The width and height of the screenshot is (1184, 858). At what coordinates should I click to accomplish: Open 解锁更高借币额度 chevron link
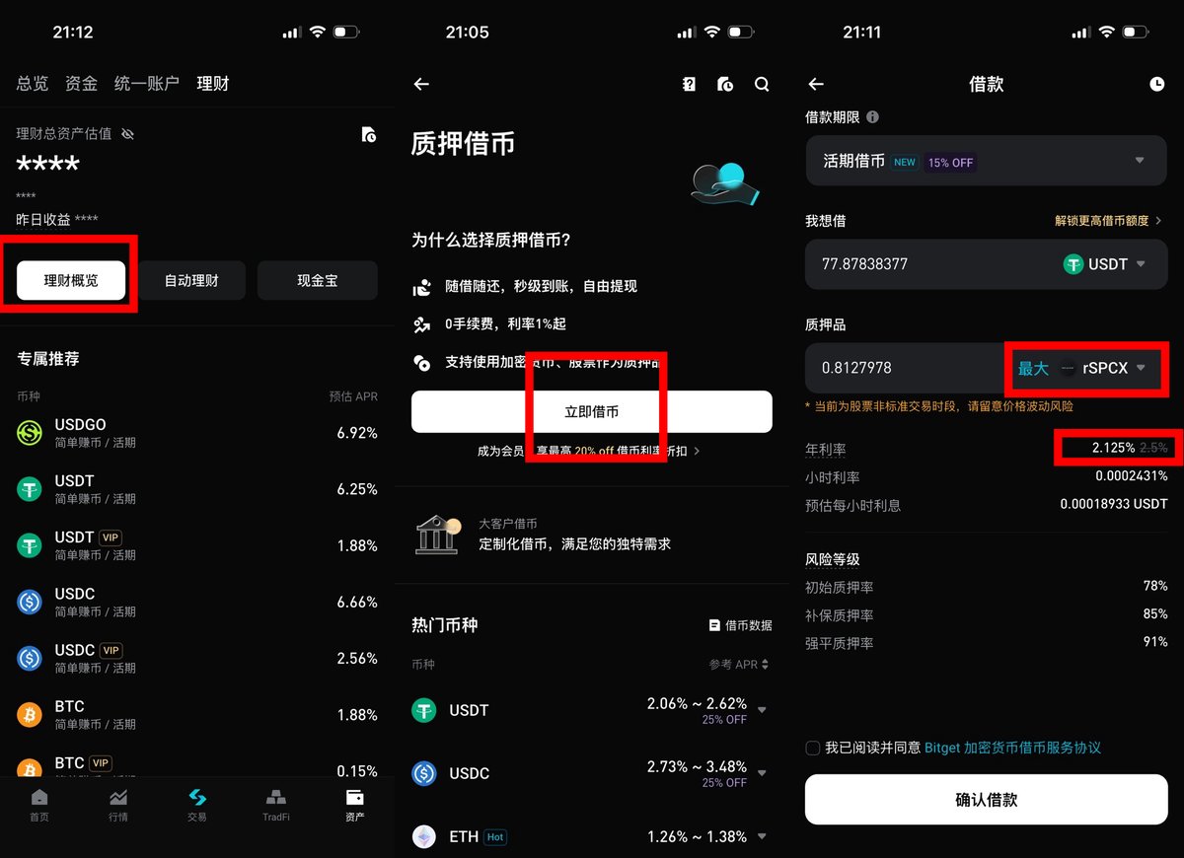coord(1108,221)
